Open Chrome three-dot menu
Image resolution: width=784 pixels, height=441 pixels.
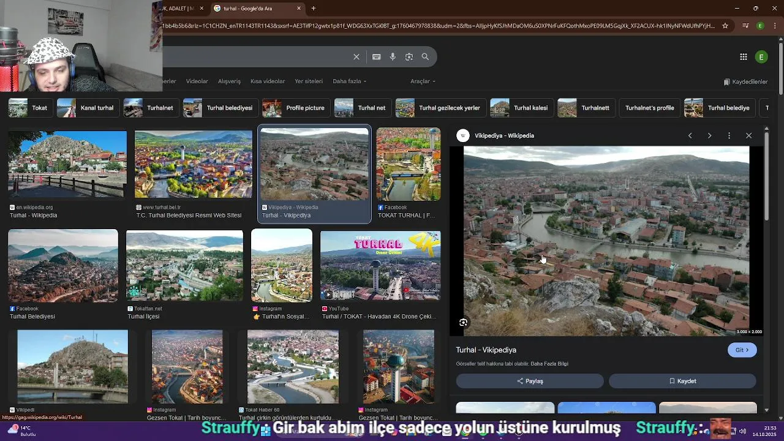coord(774,26)
